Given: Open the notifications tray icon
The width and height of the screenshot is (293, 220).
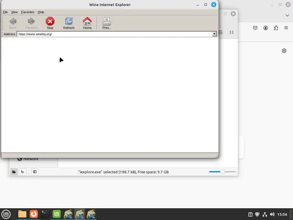Looking at the screenshot, I should [x=250, y=214].
